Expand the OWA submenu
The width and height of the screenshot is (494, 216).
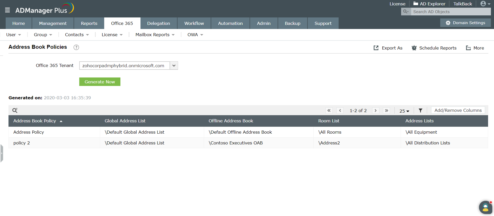[195, 35]
